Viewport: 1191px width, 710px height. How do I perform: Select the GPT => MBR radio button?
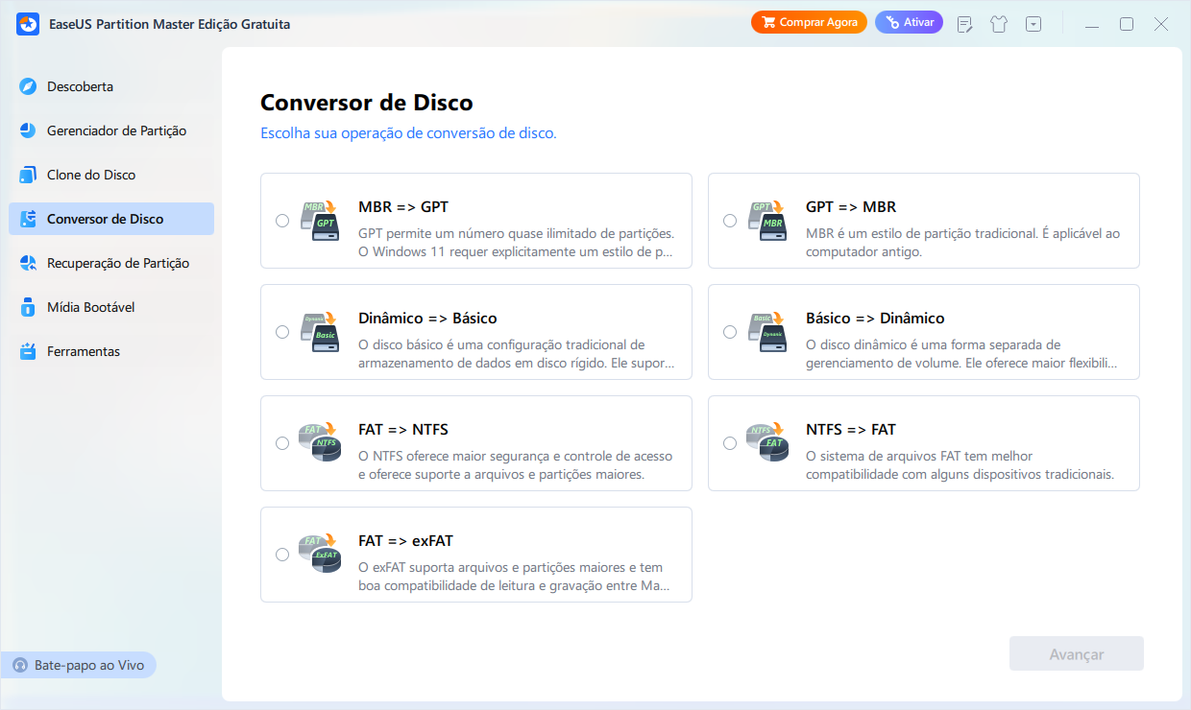[x=730, y=221]
